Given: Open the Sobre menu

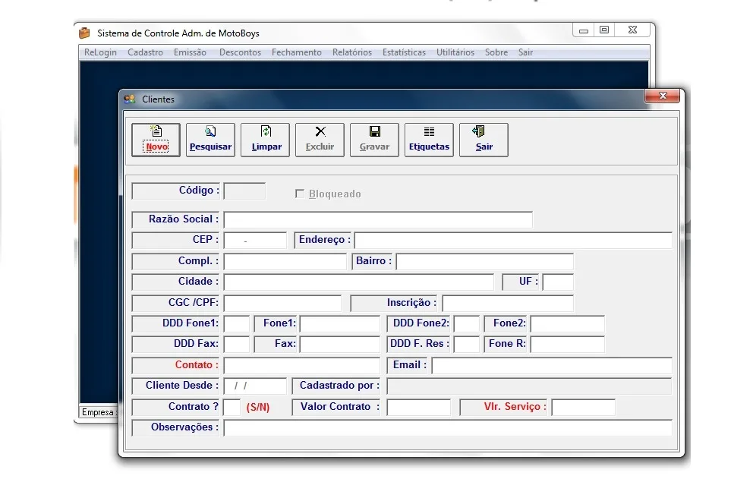Looking at the screenshot, I should [496, 52].
